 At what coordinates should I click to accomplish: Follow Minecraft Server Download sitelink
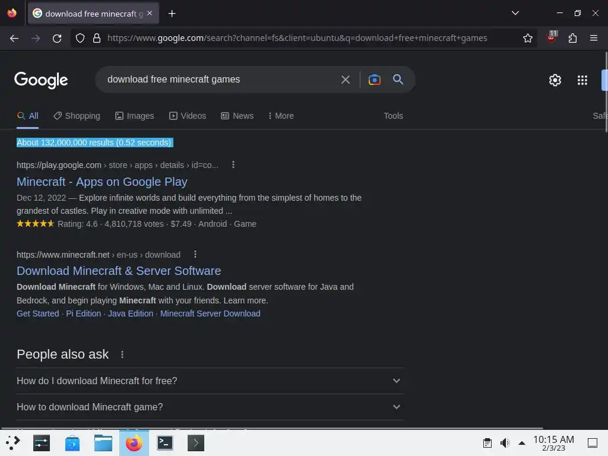pos(210,313)
